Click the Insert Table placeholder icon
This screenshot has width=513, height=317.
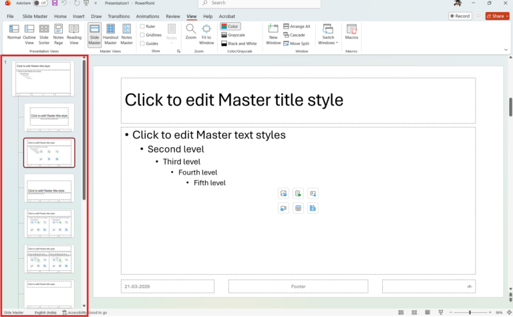point(298,208)
